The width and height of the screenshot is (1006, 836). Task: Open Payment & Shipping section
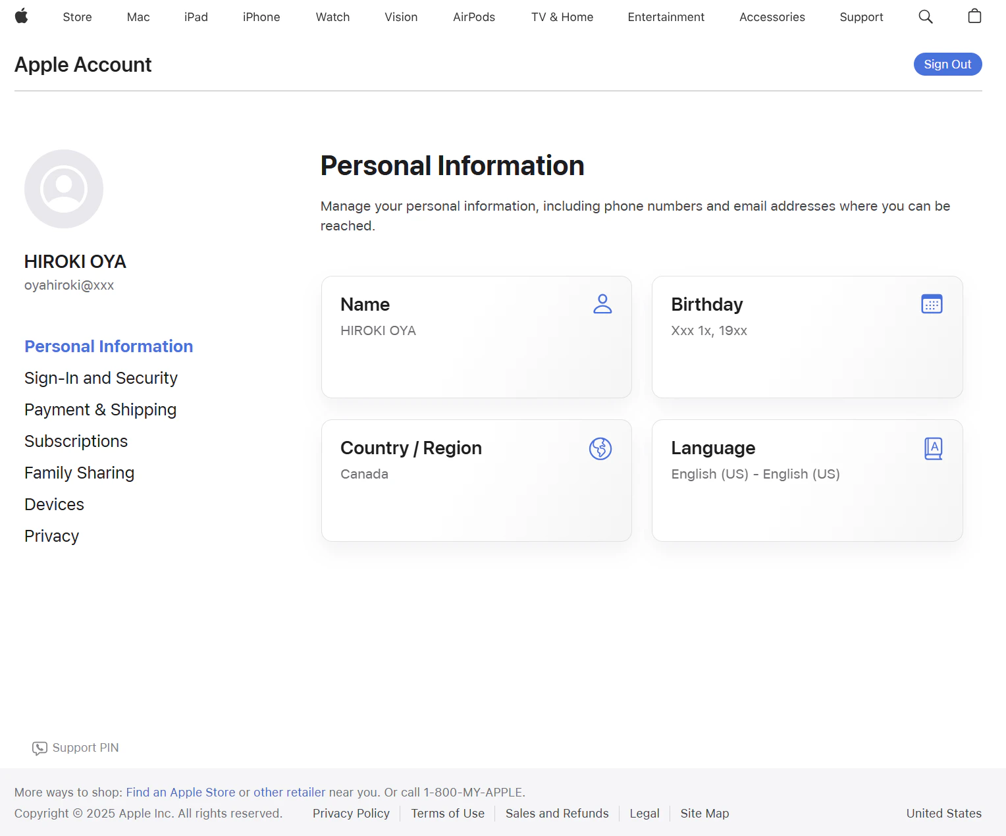pyautogui.click(x=100, y=409)
